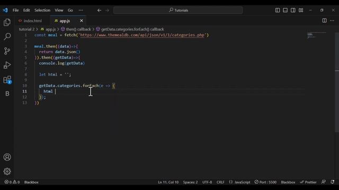Click the VS Code logo icon
This screenshot has height=190, width=339.
[x=5, y=10]
